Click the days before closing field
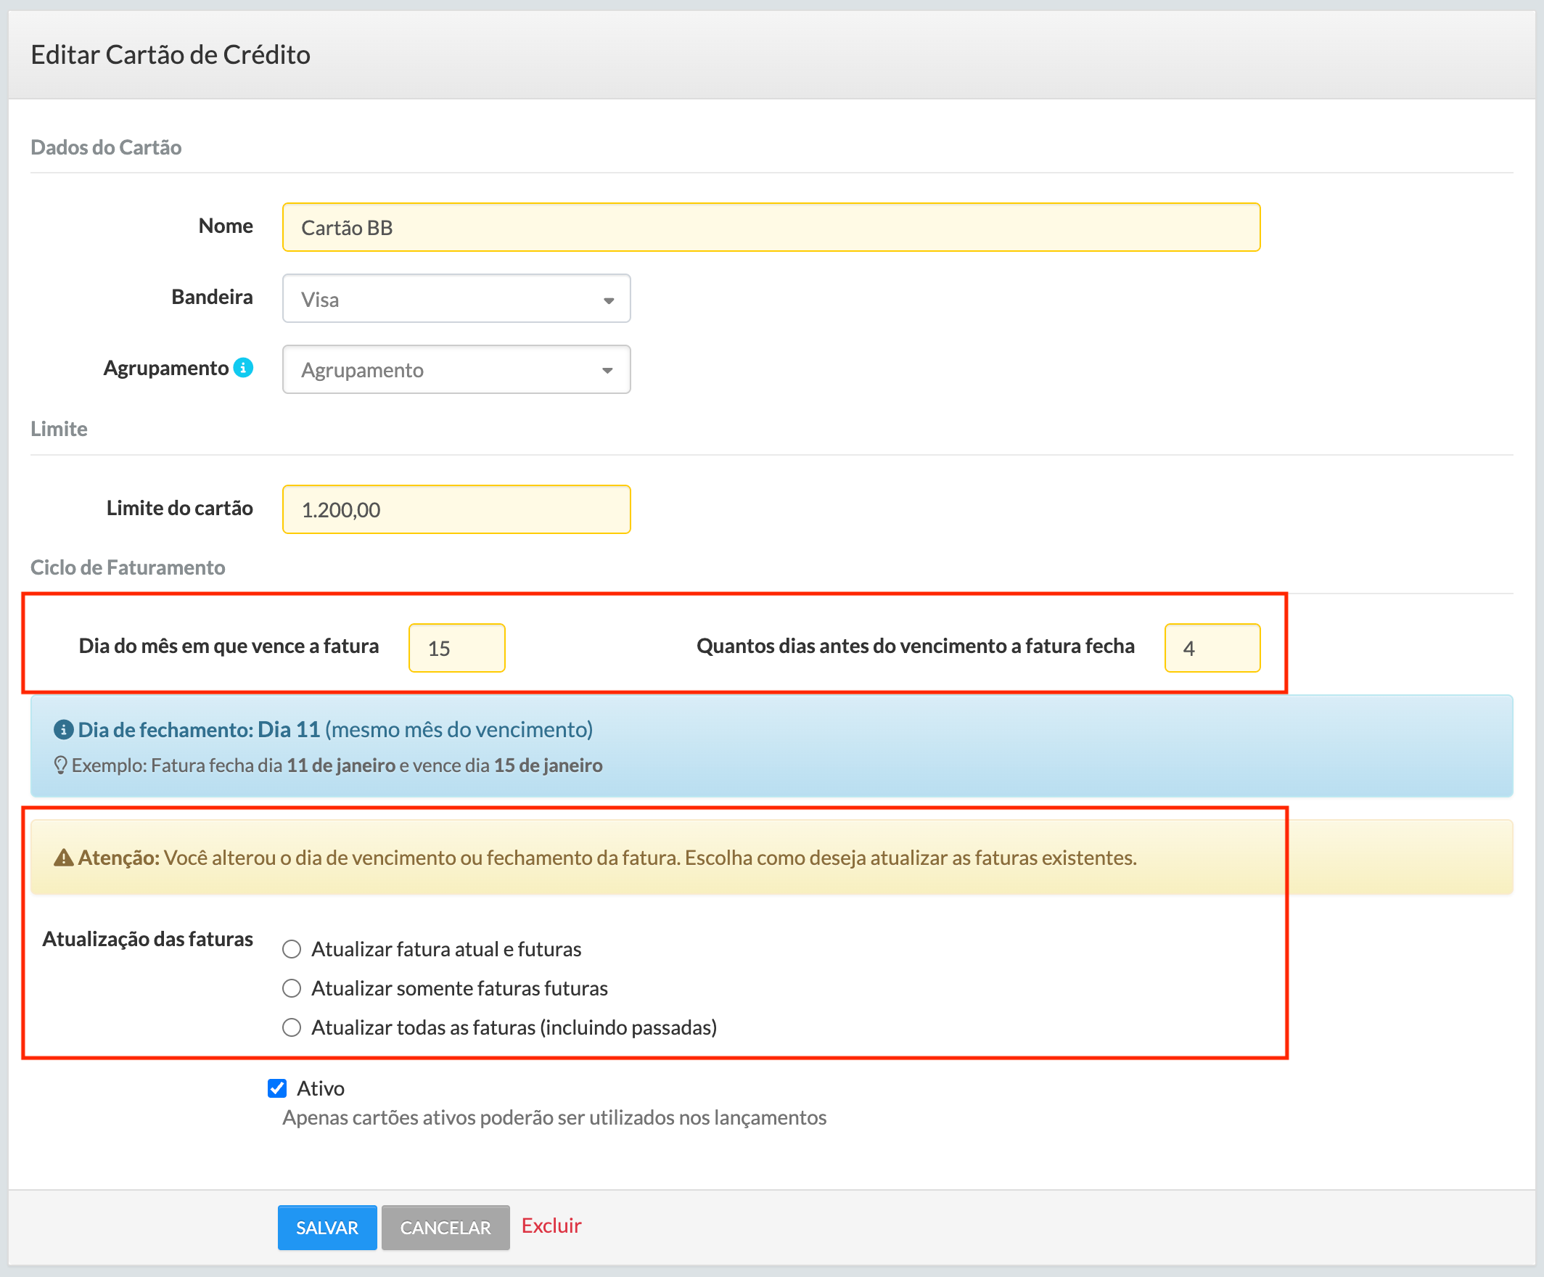The image size is (1544, 1277). (x=1212, y=648)
